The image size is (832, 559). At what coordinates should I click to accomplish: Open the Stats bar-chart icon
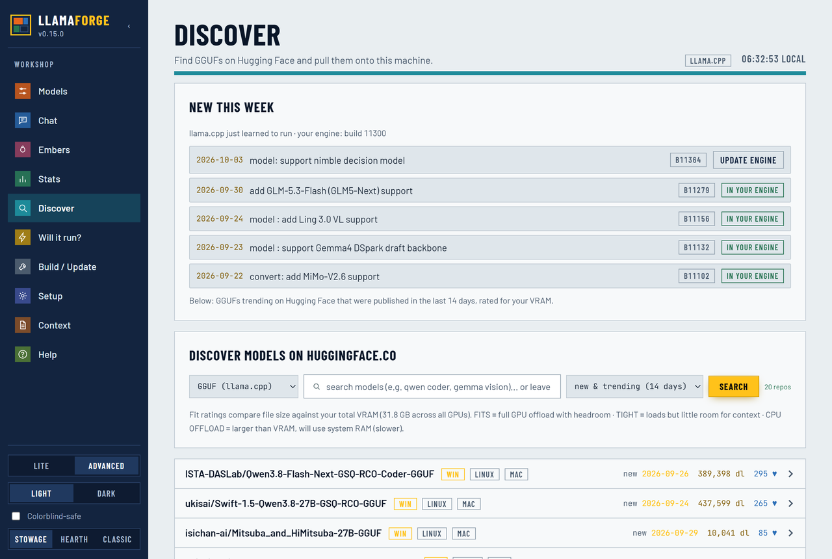[x=23, y=179]
